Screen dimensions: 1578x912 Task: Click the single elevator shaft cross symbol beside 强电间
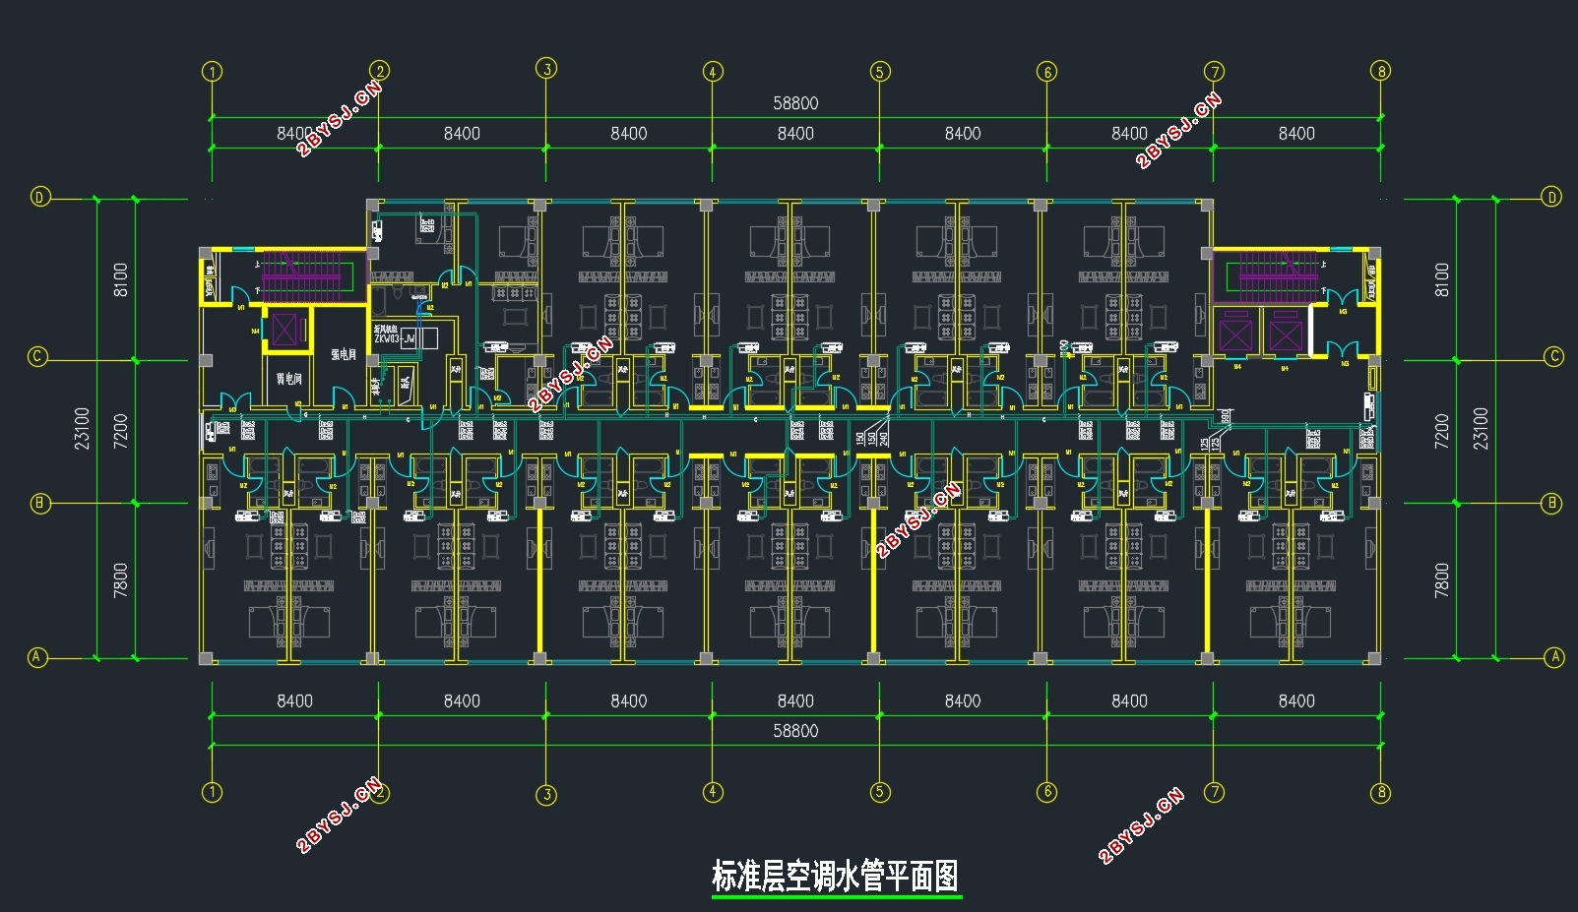tap(284, 330)
